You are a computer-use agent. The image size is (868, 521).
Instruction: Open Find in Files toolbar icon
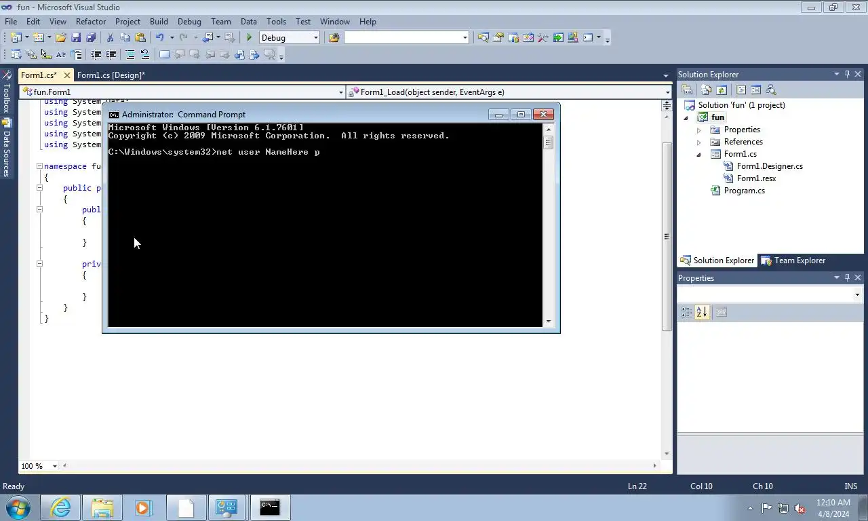334,38
